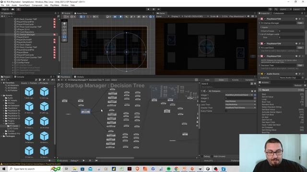The image size is (307, 172).
Task: Toggle the Every Frame checkbox
Action: [226, 111]
